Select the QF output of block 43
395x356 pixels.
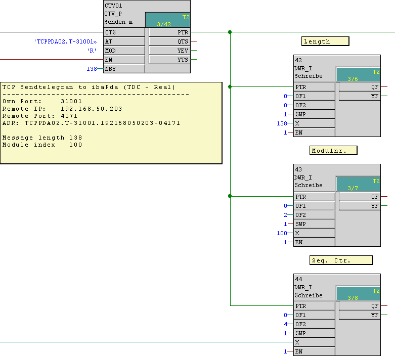pos(359,197)
